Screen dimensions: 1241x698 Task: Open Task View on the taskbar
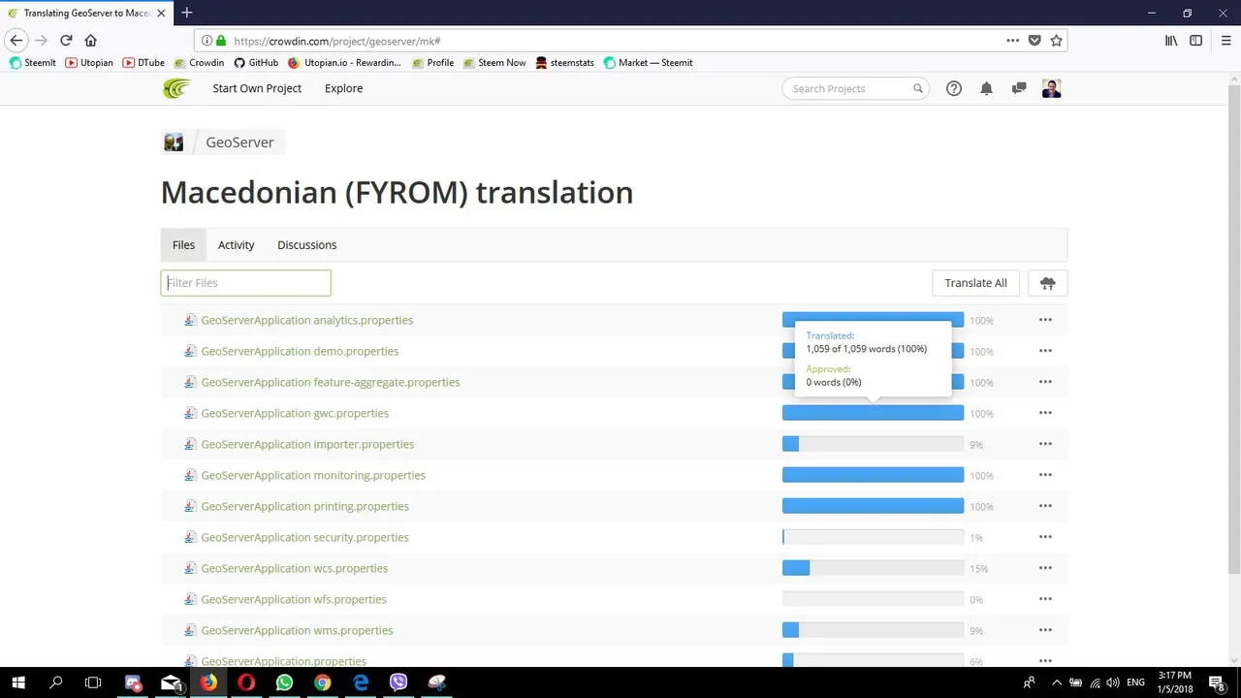click(93, 682)
